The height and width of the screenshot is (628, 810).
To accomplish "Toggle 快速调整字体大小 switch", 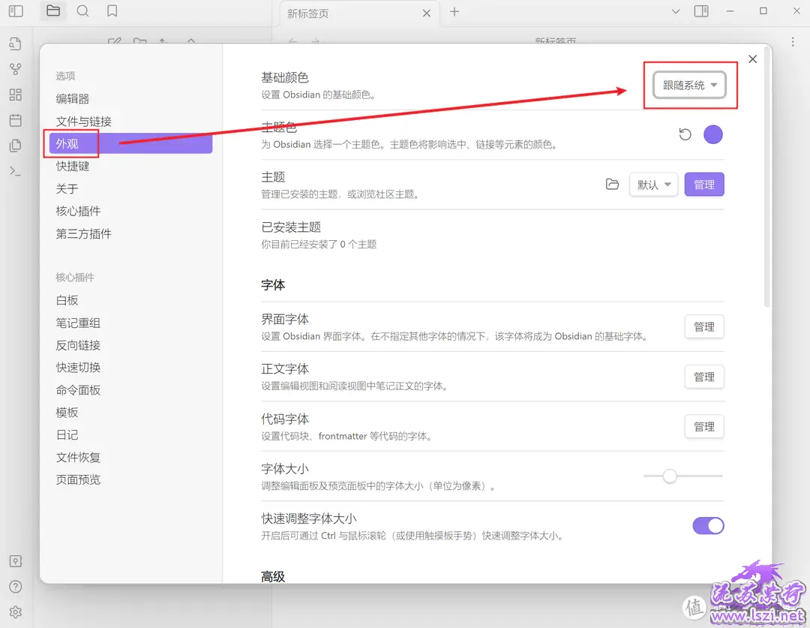I will (x=708, y=526).
